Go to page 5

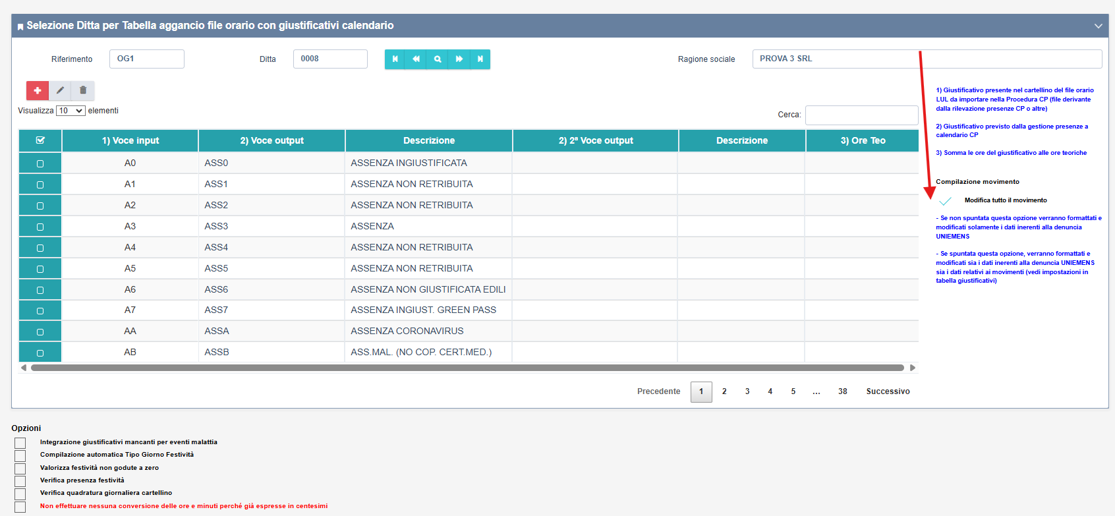tap(793, 391)
